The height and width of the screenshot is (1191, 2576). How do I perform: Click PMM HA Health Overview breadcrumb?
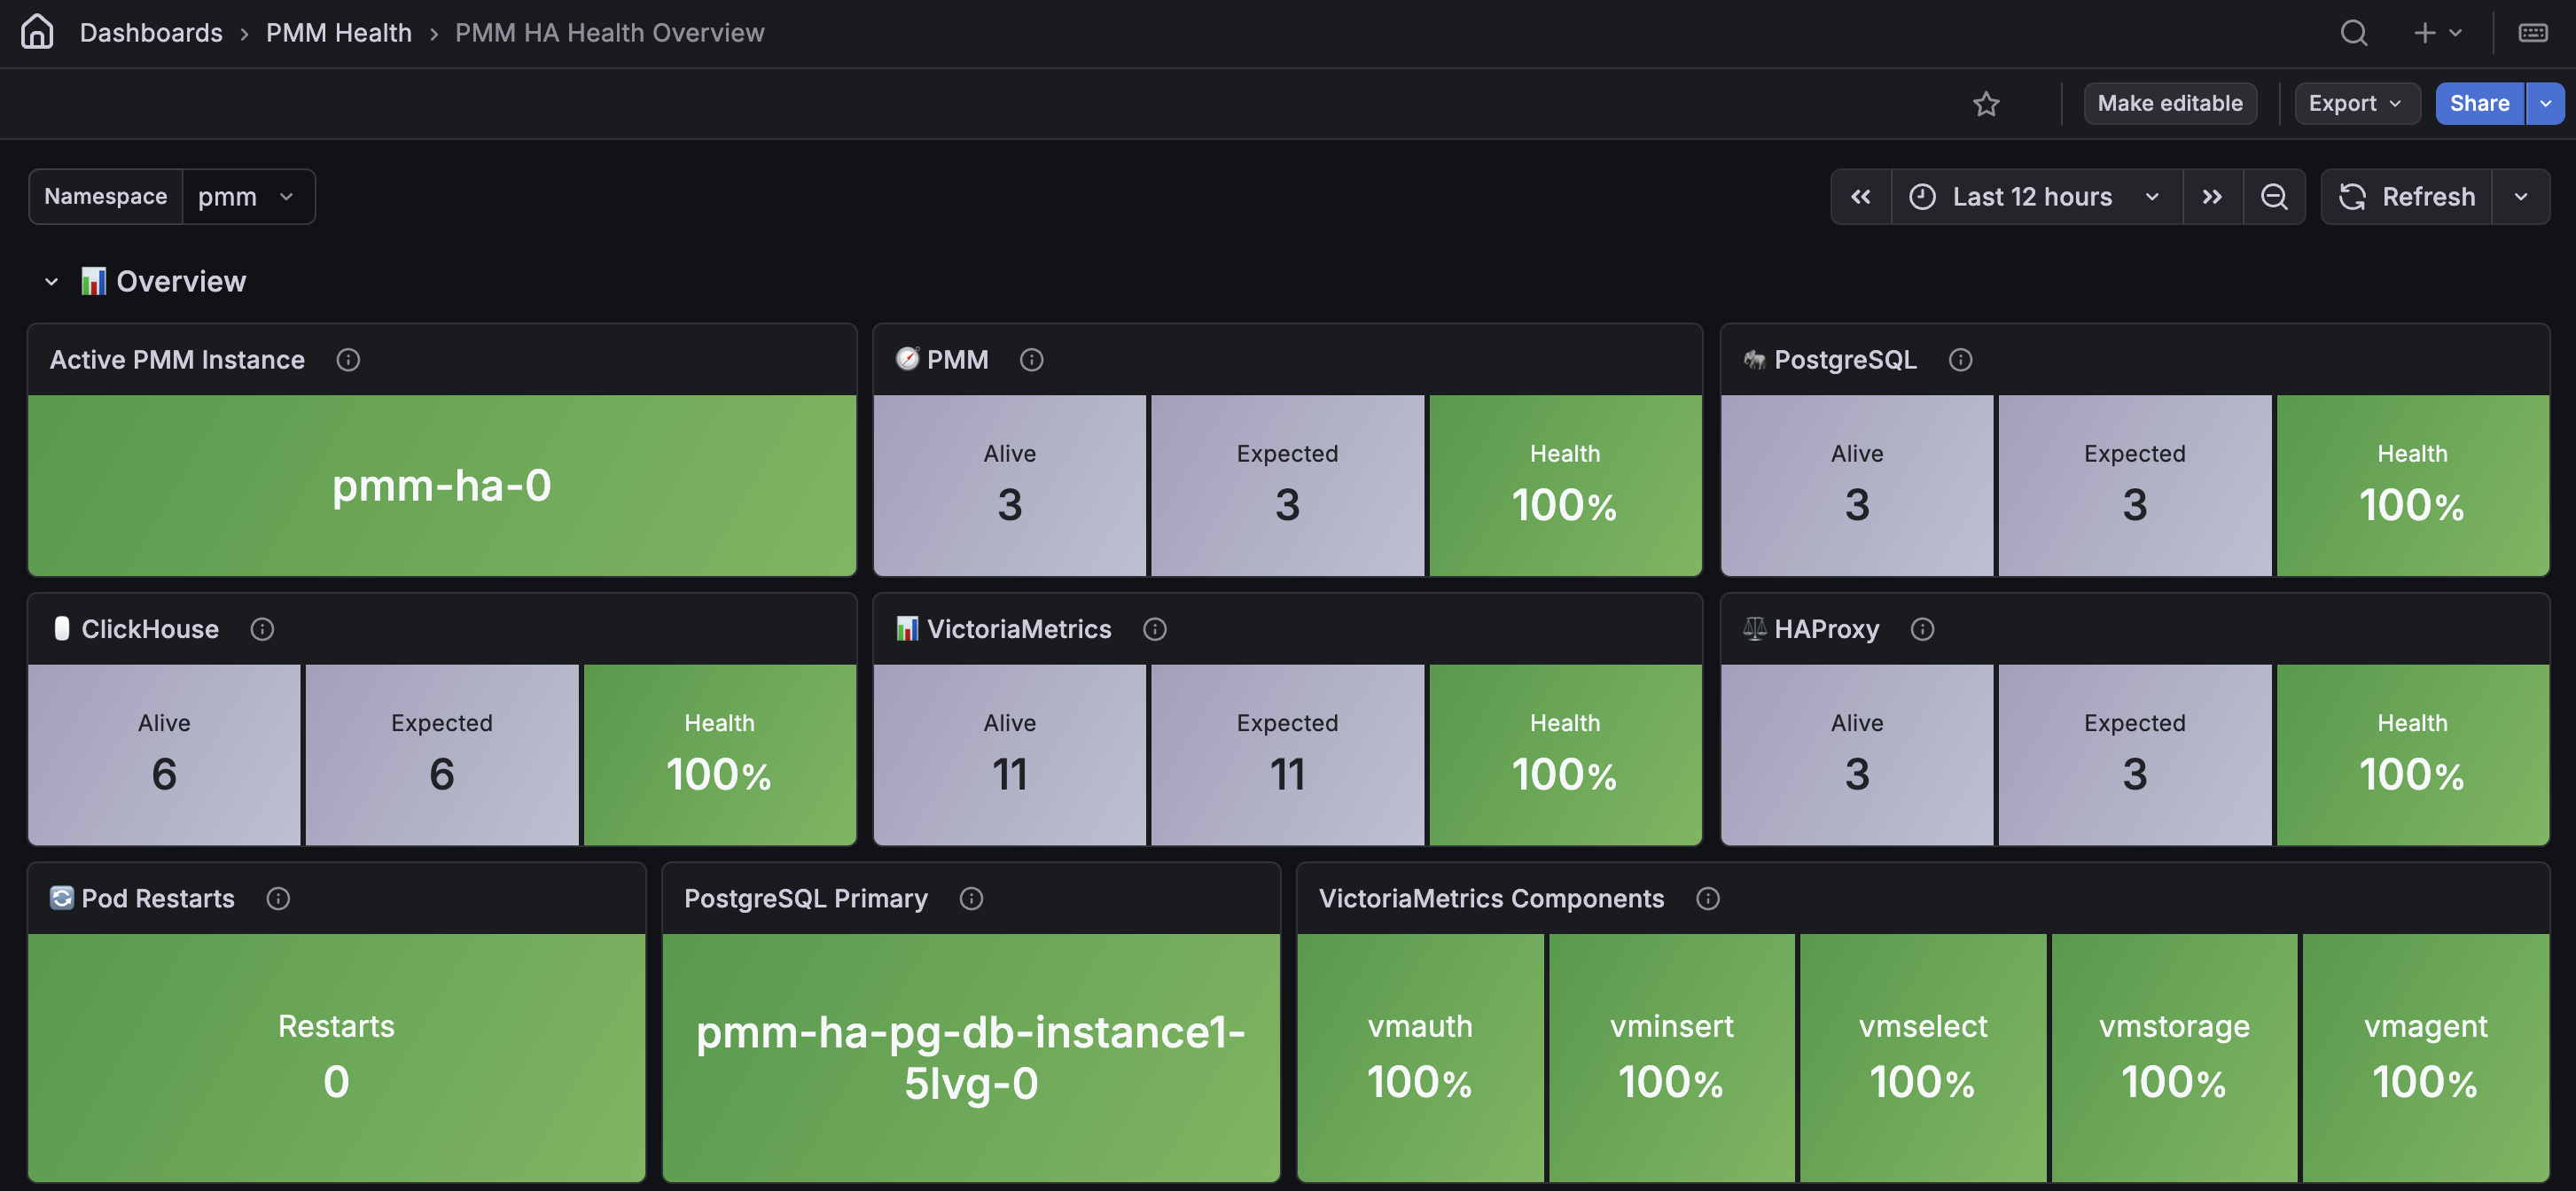coord(610,33)
